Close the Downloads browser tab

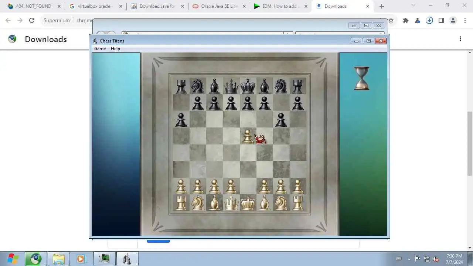pyautogui.click(x=367, y=6)
